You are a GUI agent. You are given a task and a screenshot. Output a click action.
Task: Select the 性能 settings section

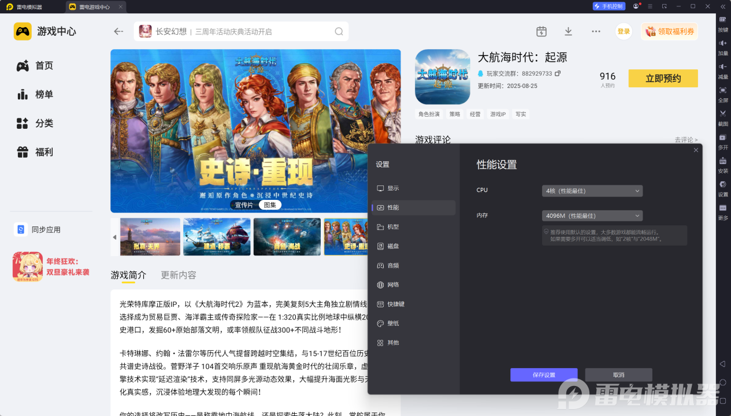point(414,207)
